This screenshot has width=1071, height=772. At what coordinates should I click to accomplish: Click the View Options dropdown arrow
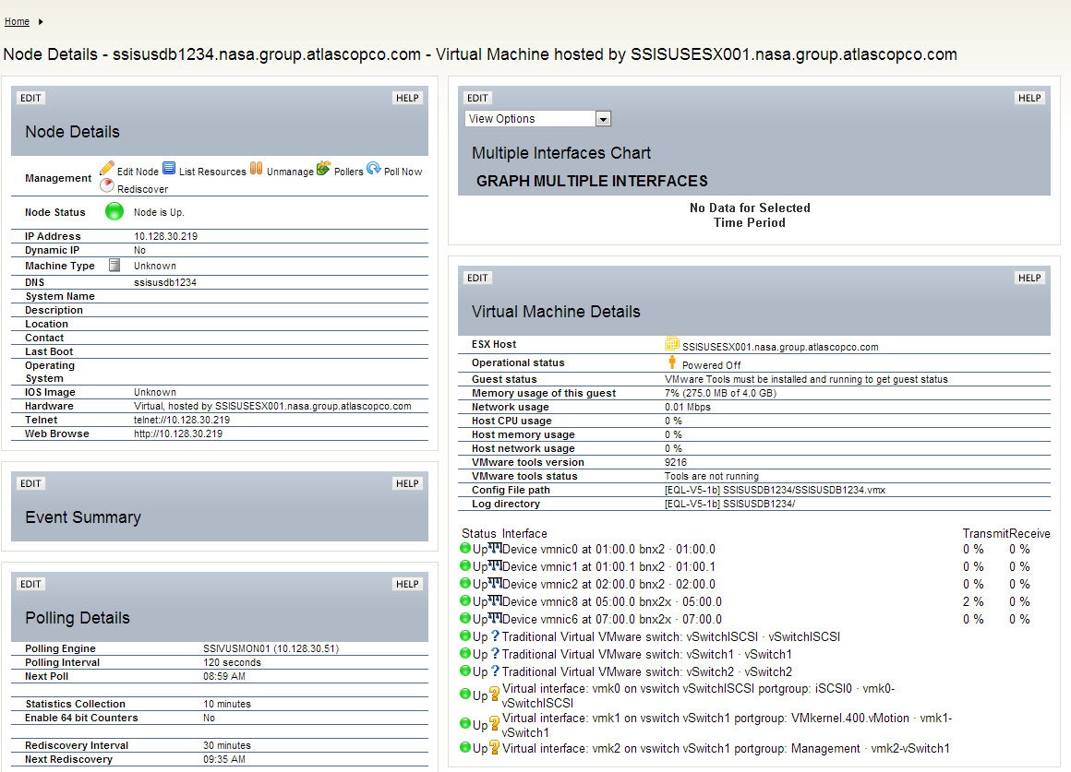click(603, 120)
